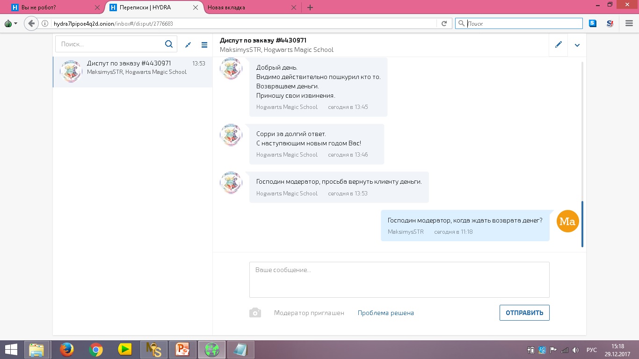Click the blue S extension icon
This screenshot has width=639, height=359.
point(593,23)
